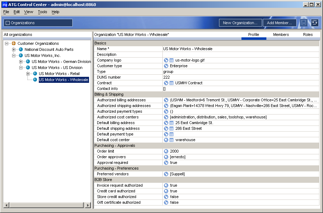Switch to the Roles tab
Image resolution: width=323 pixels, height=213 pixels.
coord(308,34)
